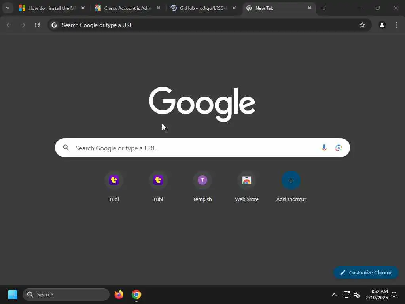405x304 pixels.
Task: Open a new tab with plus button
Action: pos(324,8)
